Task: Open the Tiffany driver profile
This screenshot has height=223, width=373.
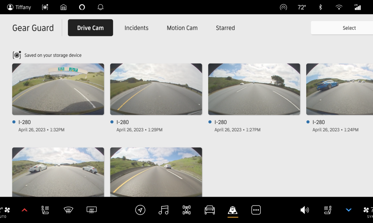Action: pyautogui.click(x=19, y=7)
